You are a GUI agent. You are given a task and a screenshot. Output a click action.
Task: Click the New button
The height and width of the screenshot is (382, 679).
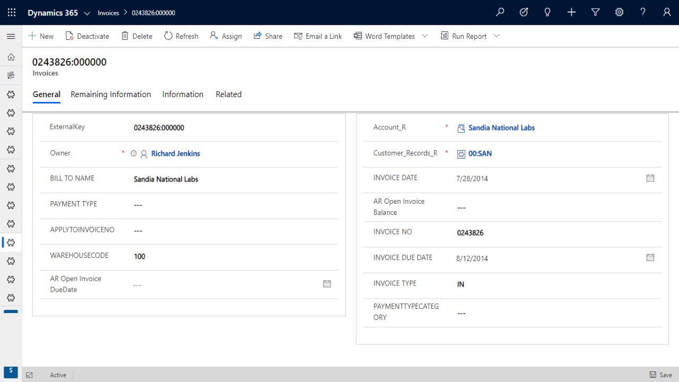tap(41, 36)
